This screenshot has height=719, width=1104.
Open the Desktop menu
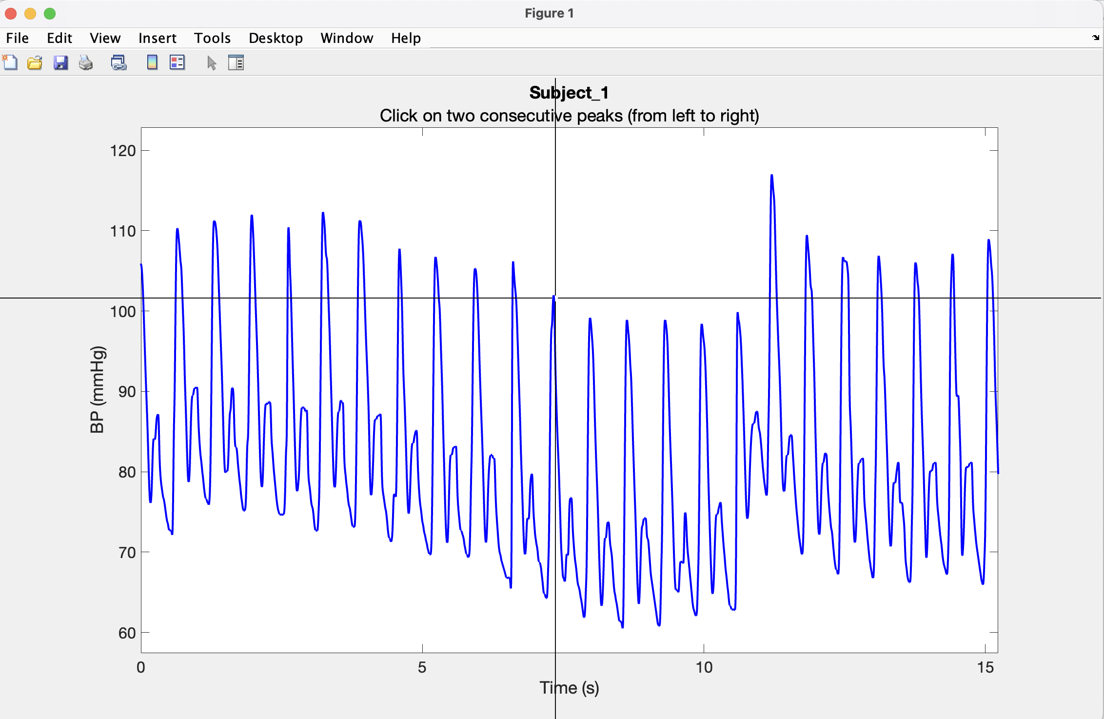(x=276, y=38)
